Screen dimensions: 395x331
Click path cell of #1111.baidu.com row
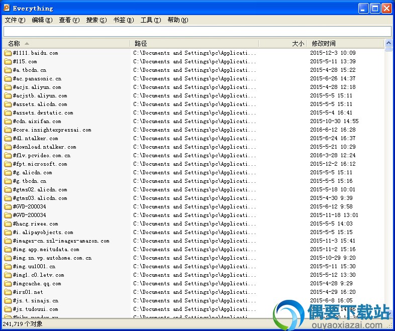(194, 53)
